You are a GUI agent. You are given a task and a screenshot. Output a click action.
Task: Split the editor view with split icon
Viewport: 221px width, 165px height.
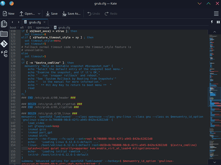pyautogui.click(x=218, y=22)
